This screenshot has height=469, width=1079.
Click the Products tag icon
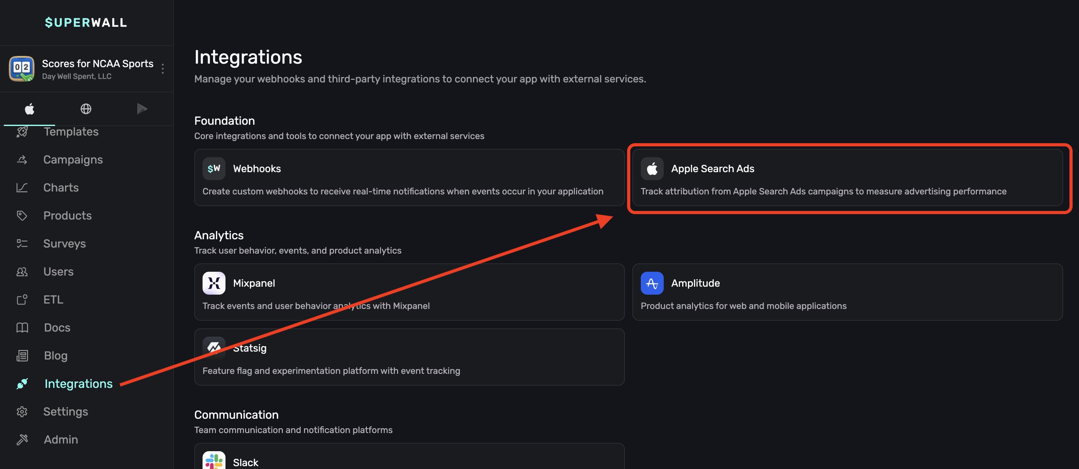click(22, 216)
